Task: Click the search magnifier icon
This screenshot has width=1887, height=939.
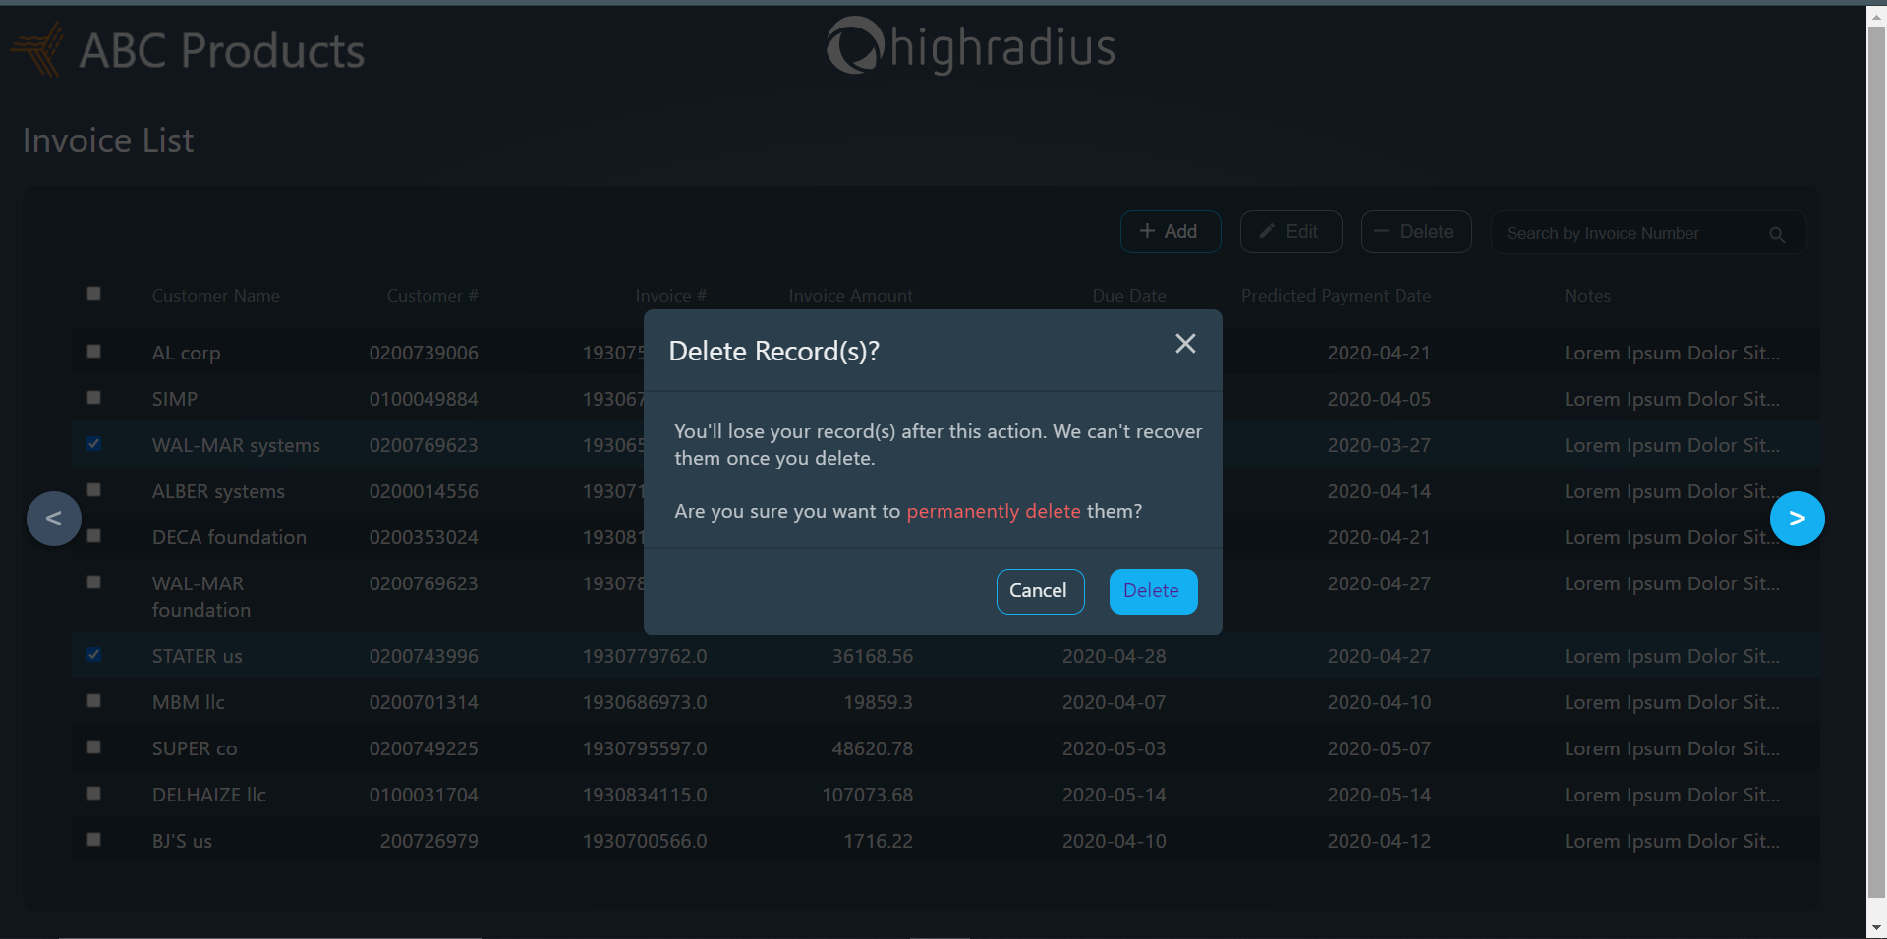Action: (x=1777, y=234)
